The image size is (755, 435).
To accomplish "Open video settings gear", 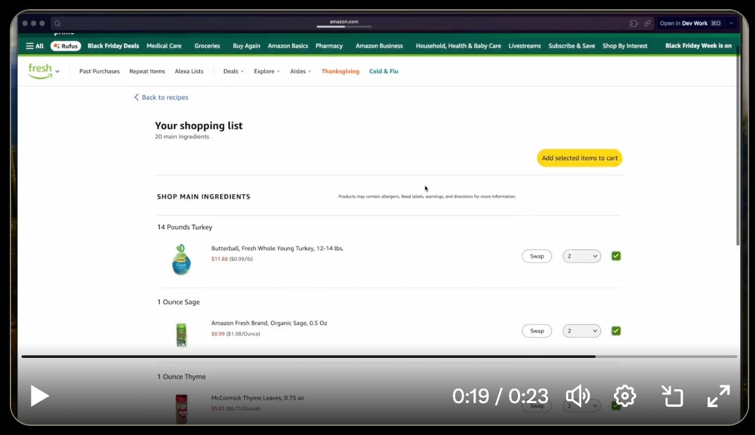I will pyautogui.click(x=624, y=396).
